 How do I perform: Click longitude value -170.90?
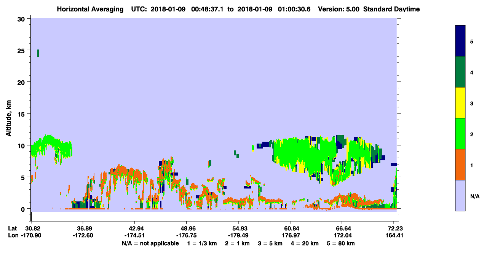point(31,235)
